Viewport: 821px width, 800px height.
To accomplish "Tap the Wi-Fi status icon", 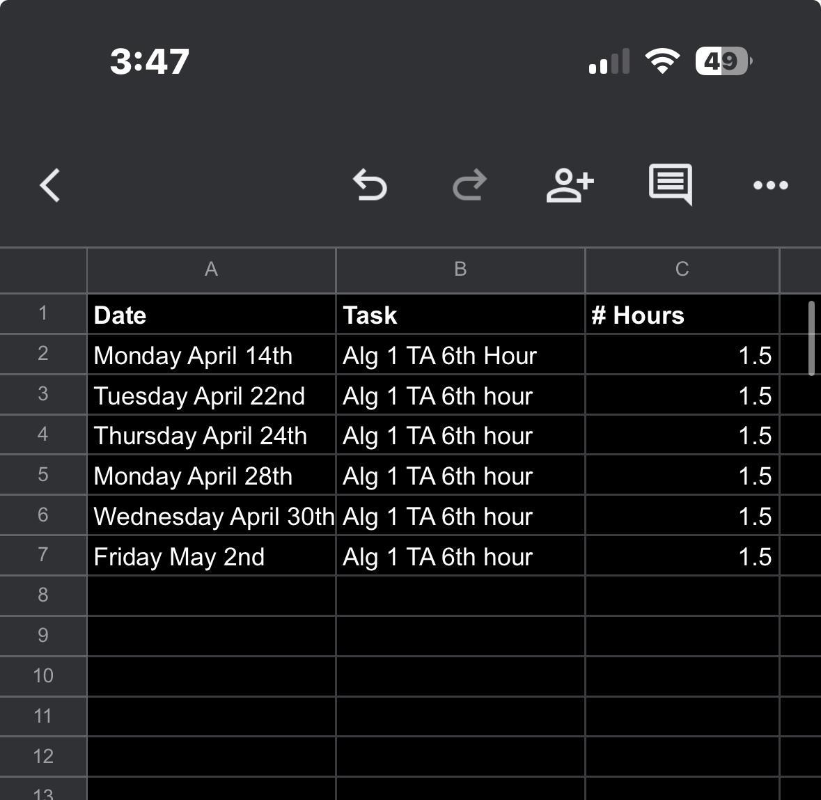I will (x=662, y=61).
